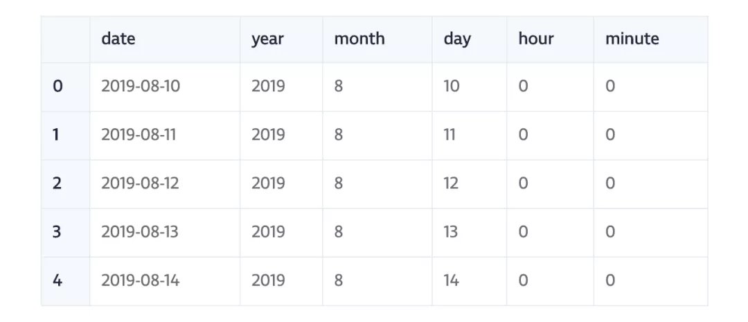Click day value 10 cell

(452, 87)
